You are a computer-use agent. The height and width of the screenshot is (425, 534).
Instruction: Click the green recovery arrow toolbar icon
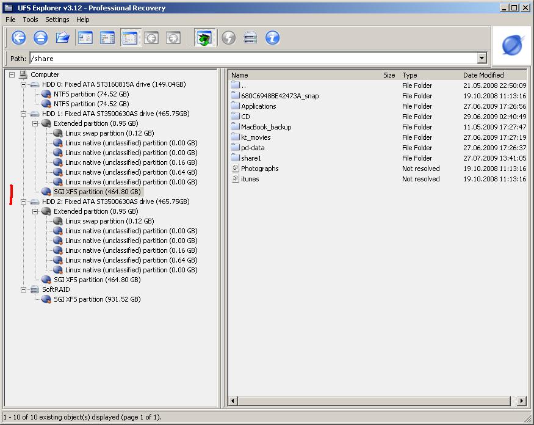(204, 37)
